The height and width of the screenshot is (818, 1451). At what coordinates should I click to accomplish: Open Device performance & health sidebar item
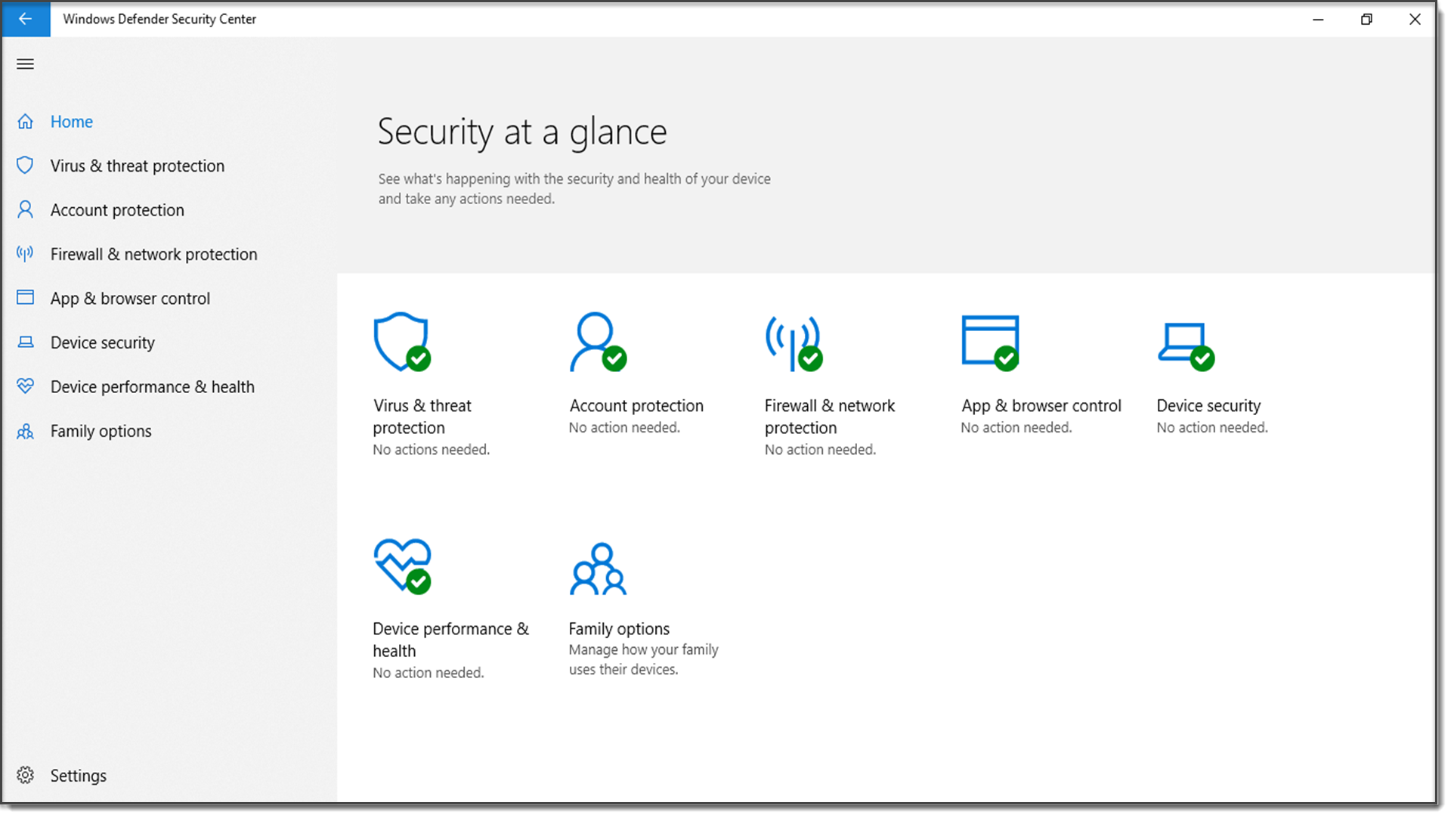tap(153, 387)
